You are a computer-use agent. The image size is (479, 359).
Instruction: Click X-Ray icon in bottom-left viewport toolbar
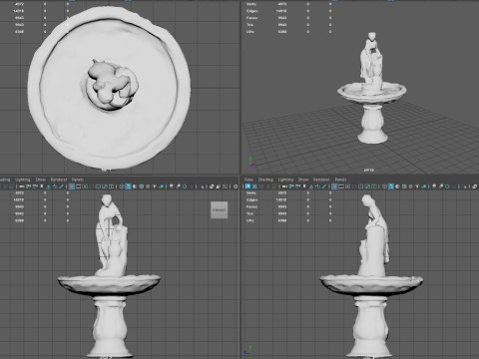pos(212,186)
